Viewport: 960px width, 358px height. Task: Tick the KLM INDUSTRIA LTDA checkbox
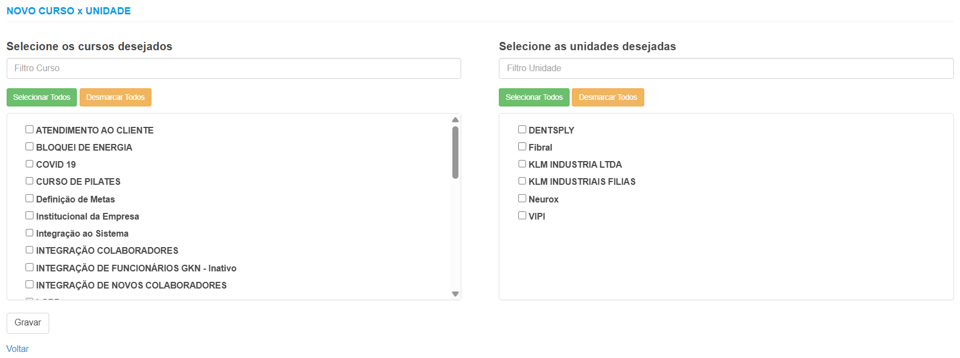[522, 164]
